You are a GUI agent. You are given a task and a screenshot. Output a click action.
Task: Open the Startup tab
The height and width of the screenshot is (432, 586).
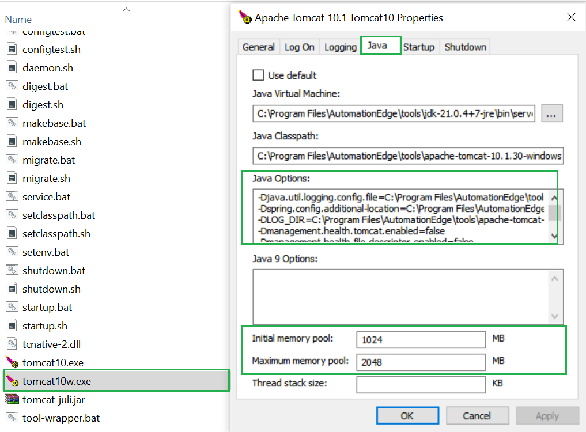pyautogui.click(x=419, y=47)
